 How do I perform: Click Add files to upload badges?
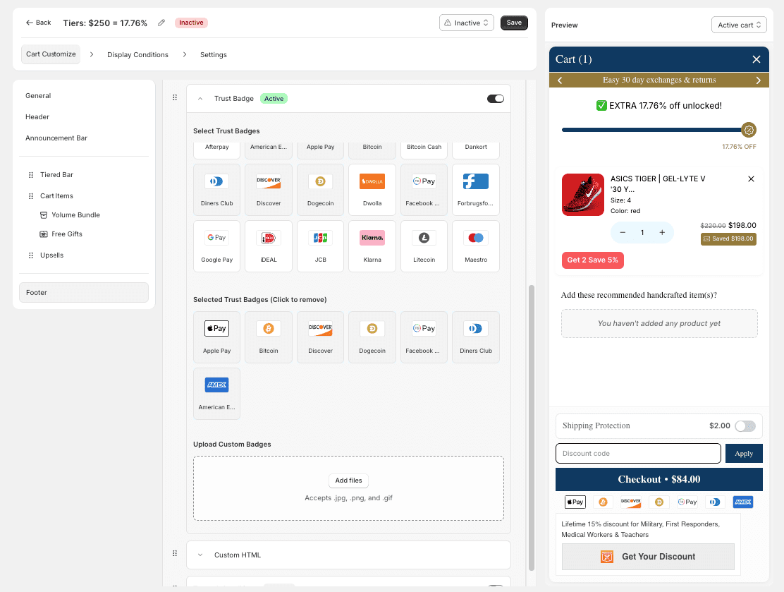348,481
